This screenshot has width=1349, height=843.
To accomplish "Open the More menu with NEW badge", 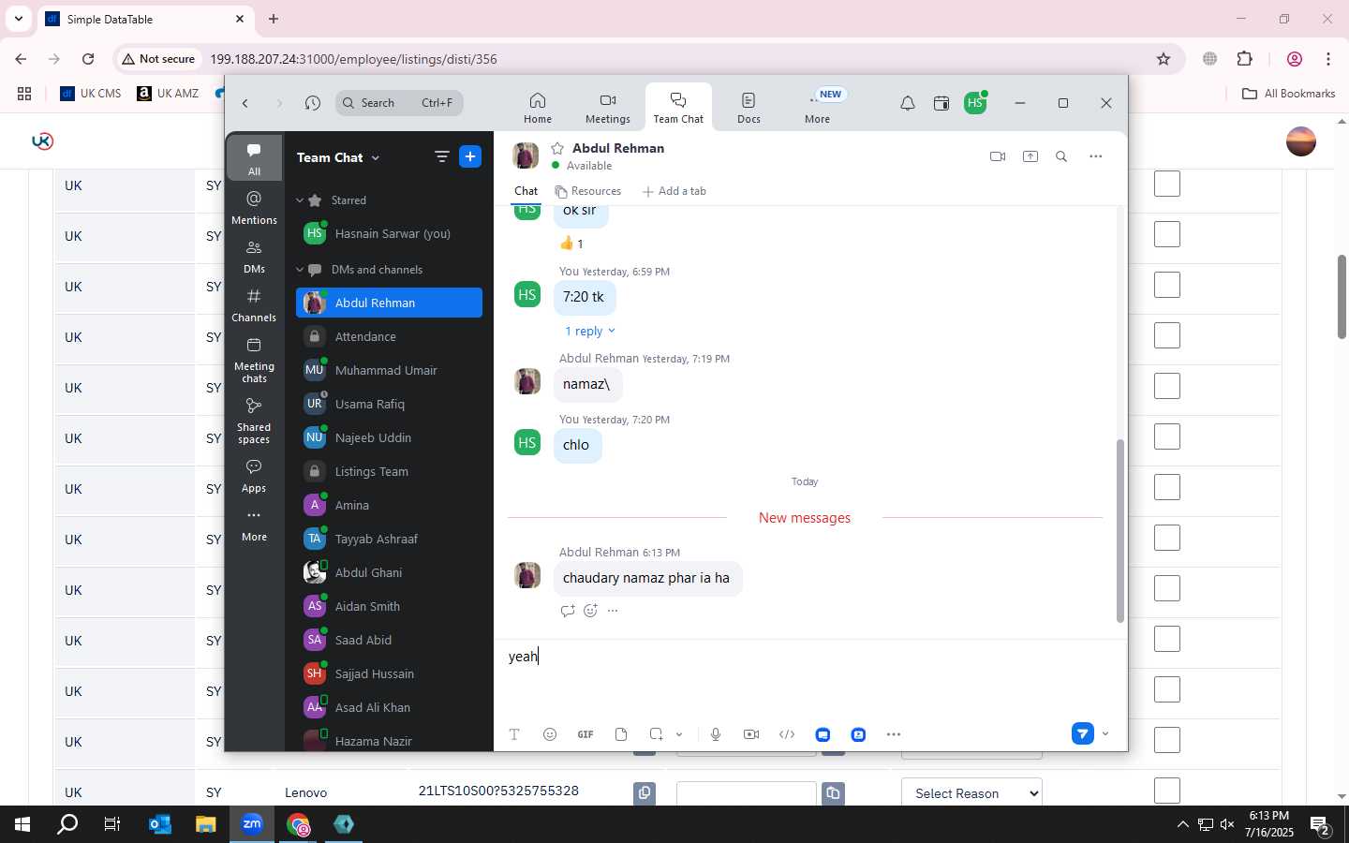I will pyautogui.click(x=818, y=108).
